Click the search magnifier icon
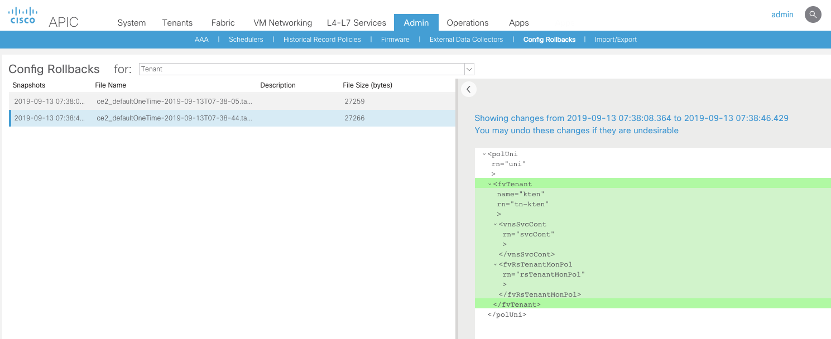Screen dimensions: 831x339 click(x=813, y=14)
